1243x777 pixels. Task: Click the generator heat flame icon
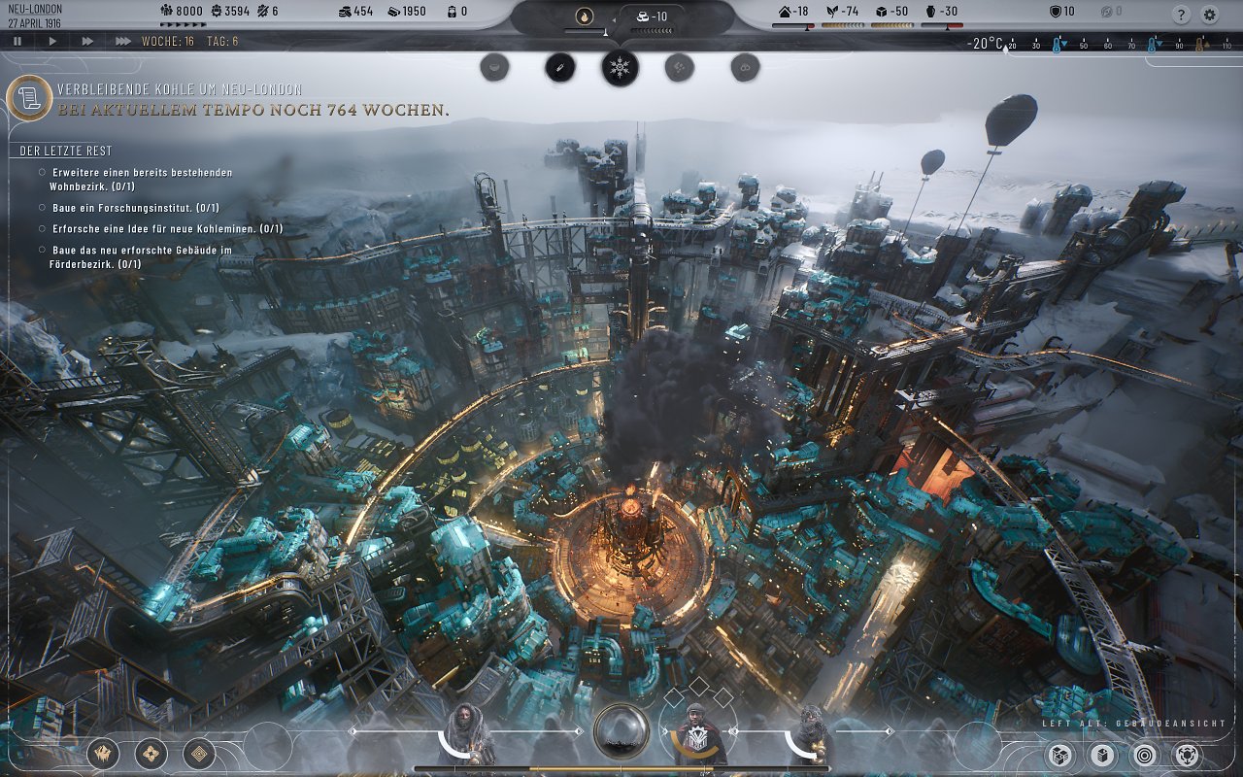pos(584,15)
